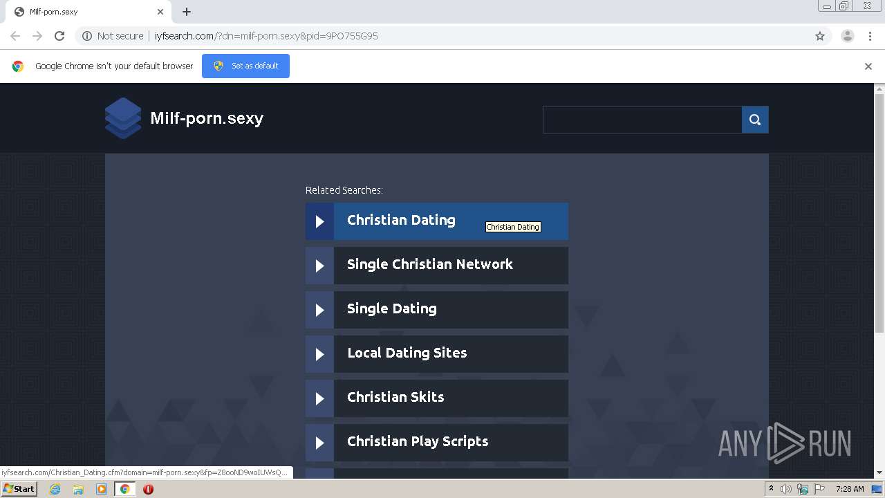This screenshot has width=885, height=498.
Task: Click the page scrollbar up arrow
Action: (x=879, y=89)
